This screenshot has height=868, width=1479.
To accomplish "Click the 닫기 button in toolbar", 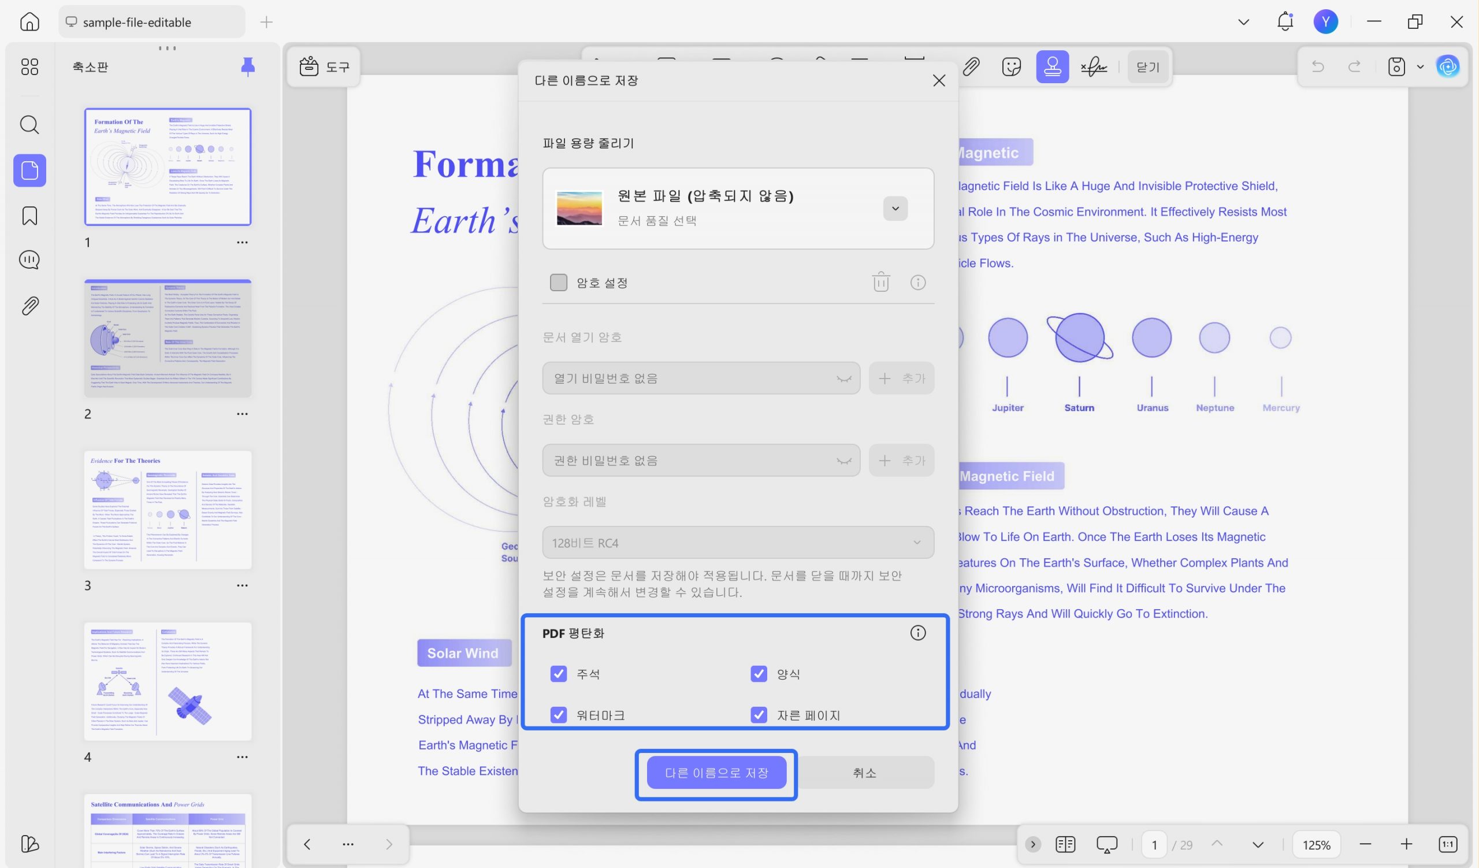I will point(1147,67).
